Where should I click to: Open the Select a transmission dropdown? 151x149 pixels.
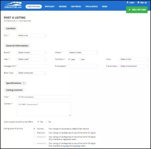(x=134, y=66)
